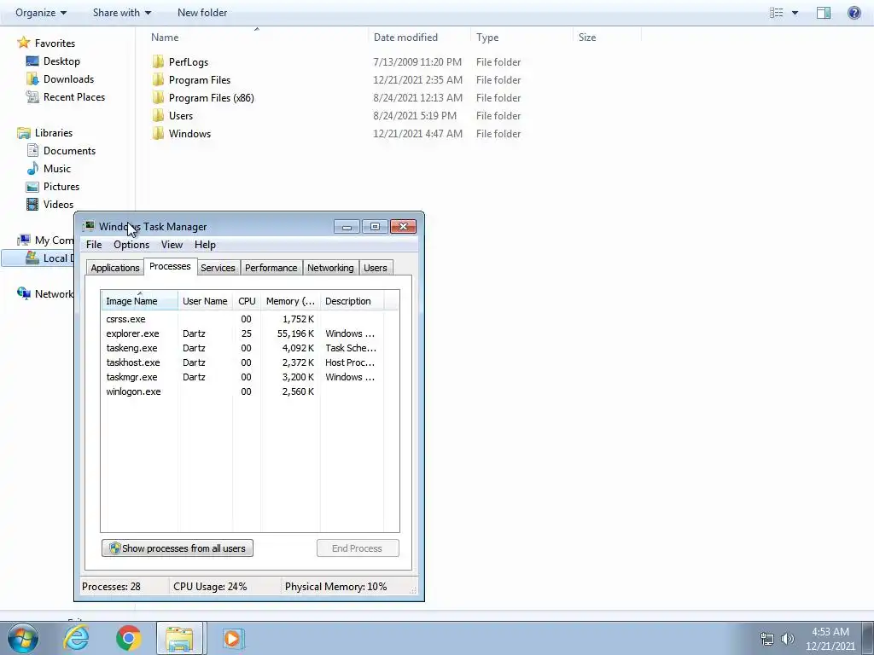Open the Windows Start orb
The image size is (874, 655).
point(23,638)
